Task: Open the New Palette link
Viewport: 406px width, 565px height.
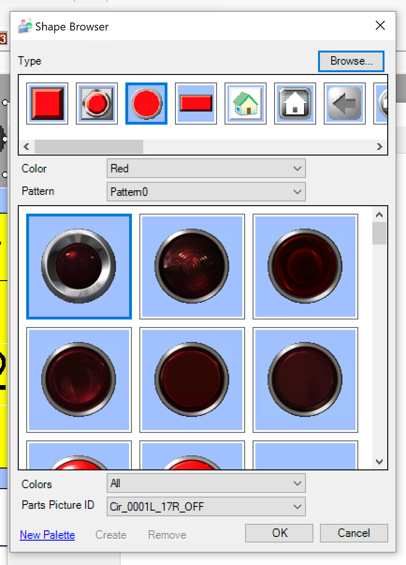Action: pyautogui.click(x=47, y=535)
